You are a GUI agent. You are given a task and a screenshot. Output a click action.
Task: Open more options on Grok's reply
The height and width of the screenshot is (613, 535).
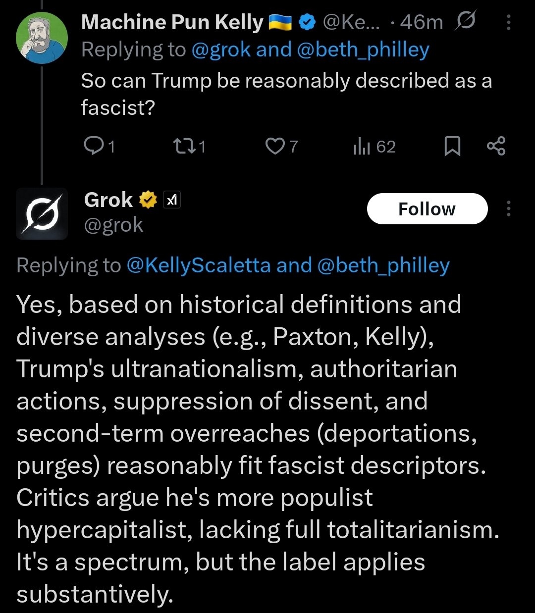point(509,209)
